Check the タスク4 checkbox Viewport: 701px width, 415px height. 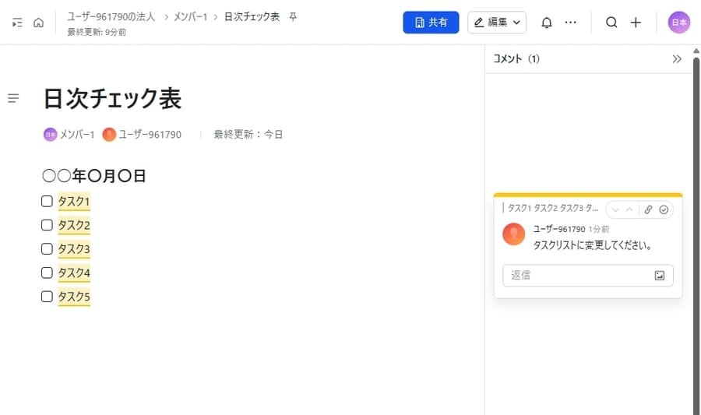47,273
